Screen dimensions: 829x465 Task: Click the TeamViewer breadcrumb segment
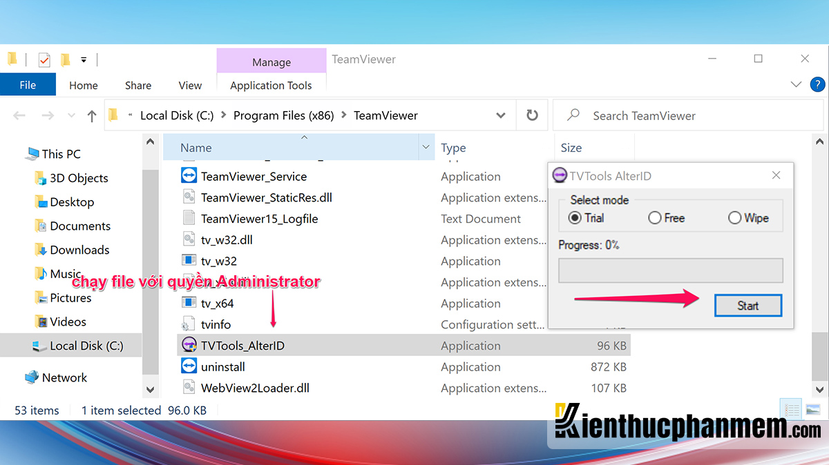(x=385, y=116)
